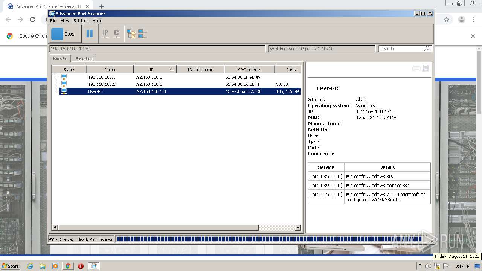Click the horizontal scrollbar left arrow
Image resolution: width=482 pixels, height=271 pixels.
(x=55, y=227)
